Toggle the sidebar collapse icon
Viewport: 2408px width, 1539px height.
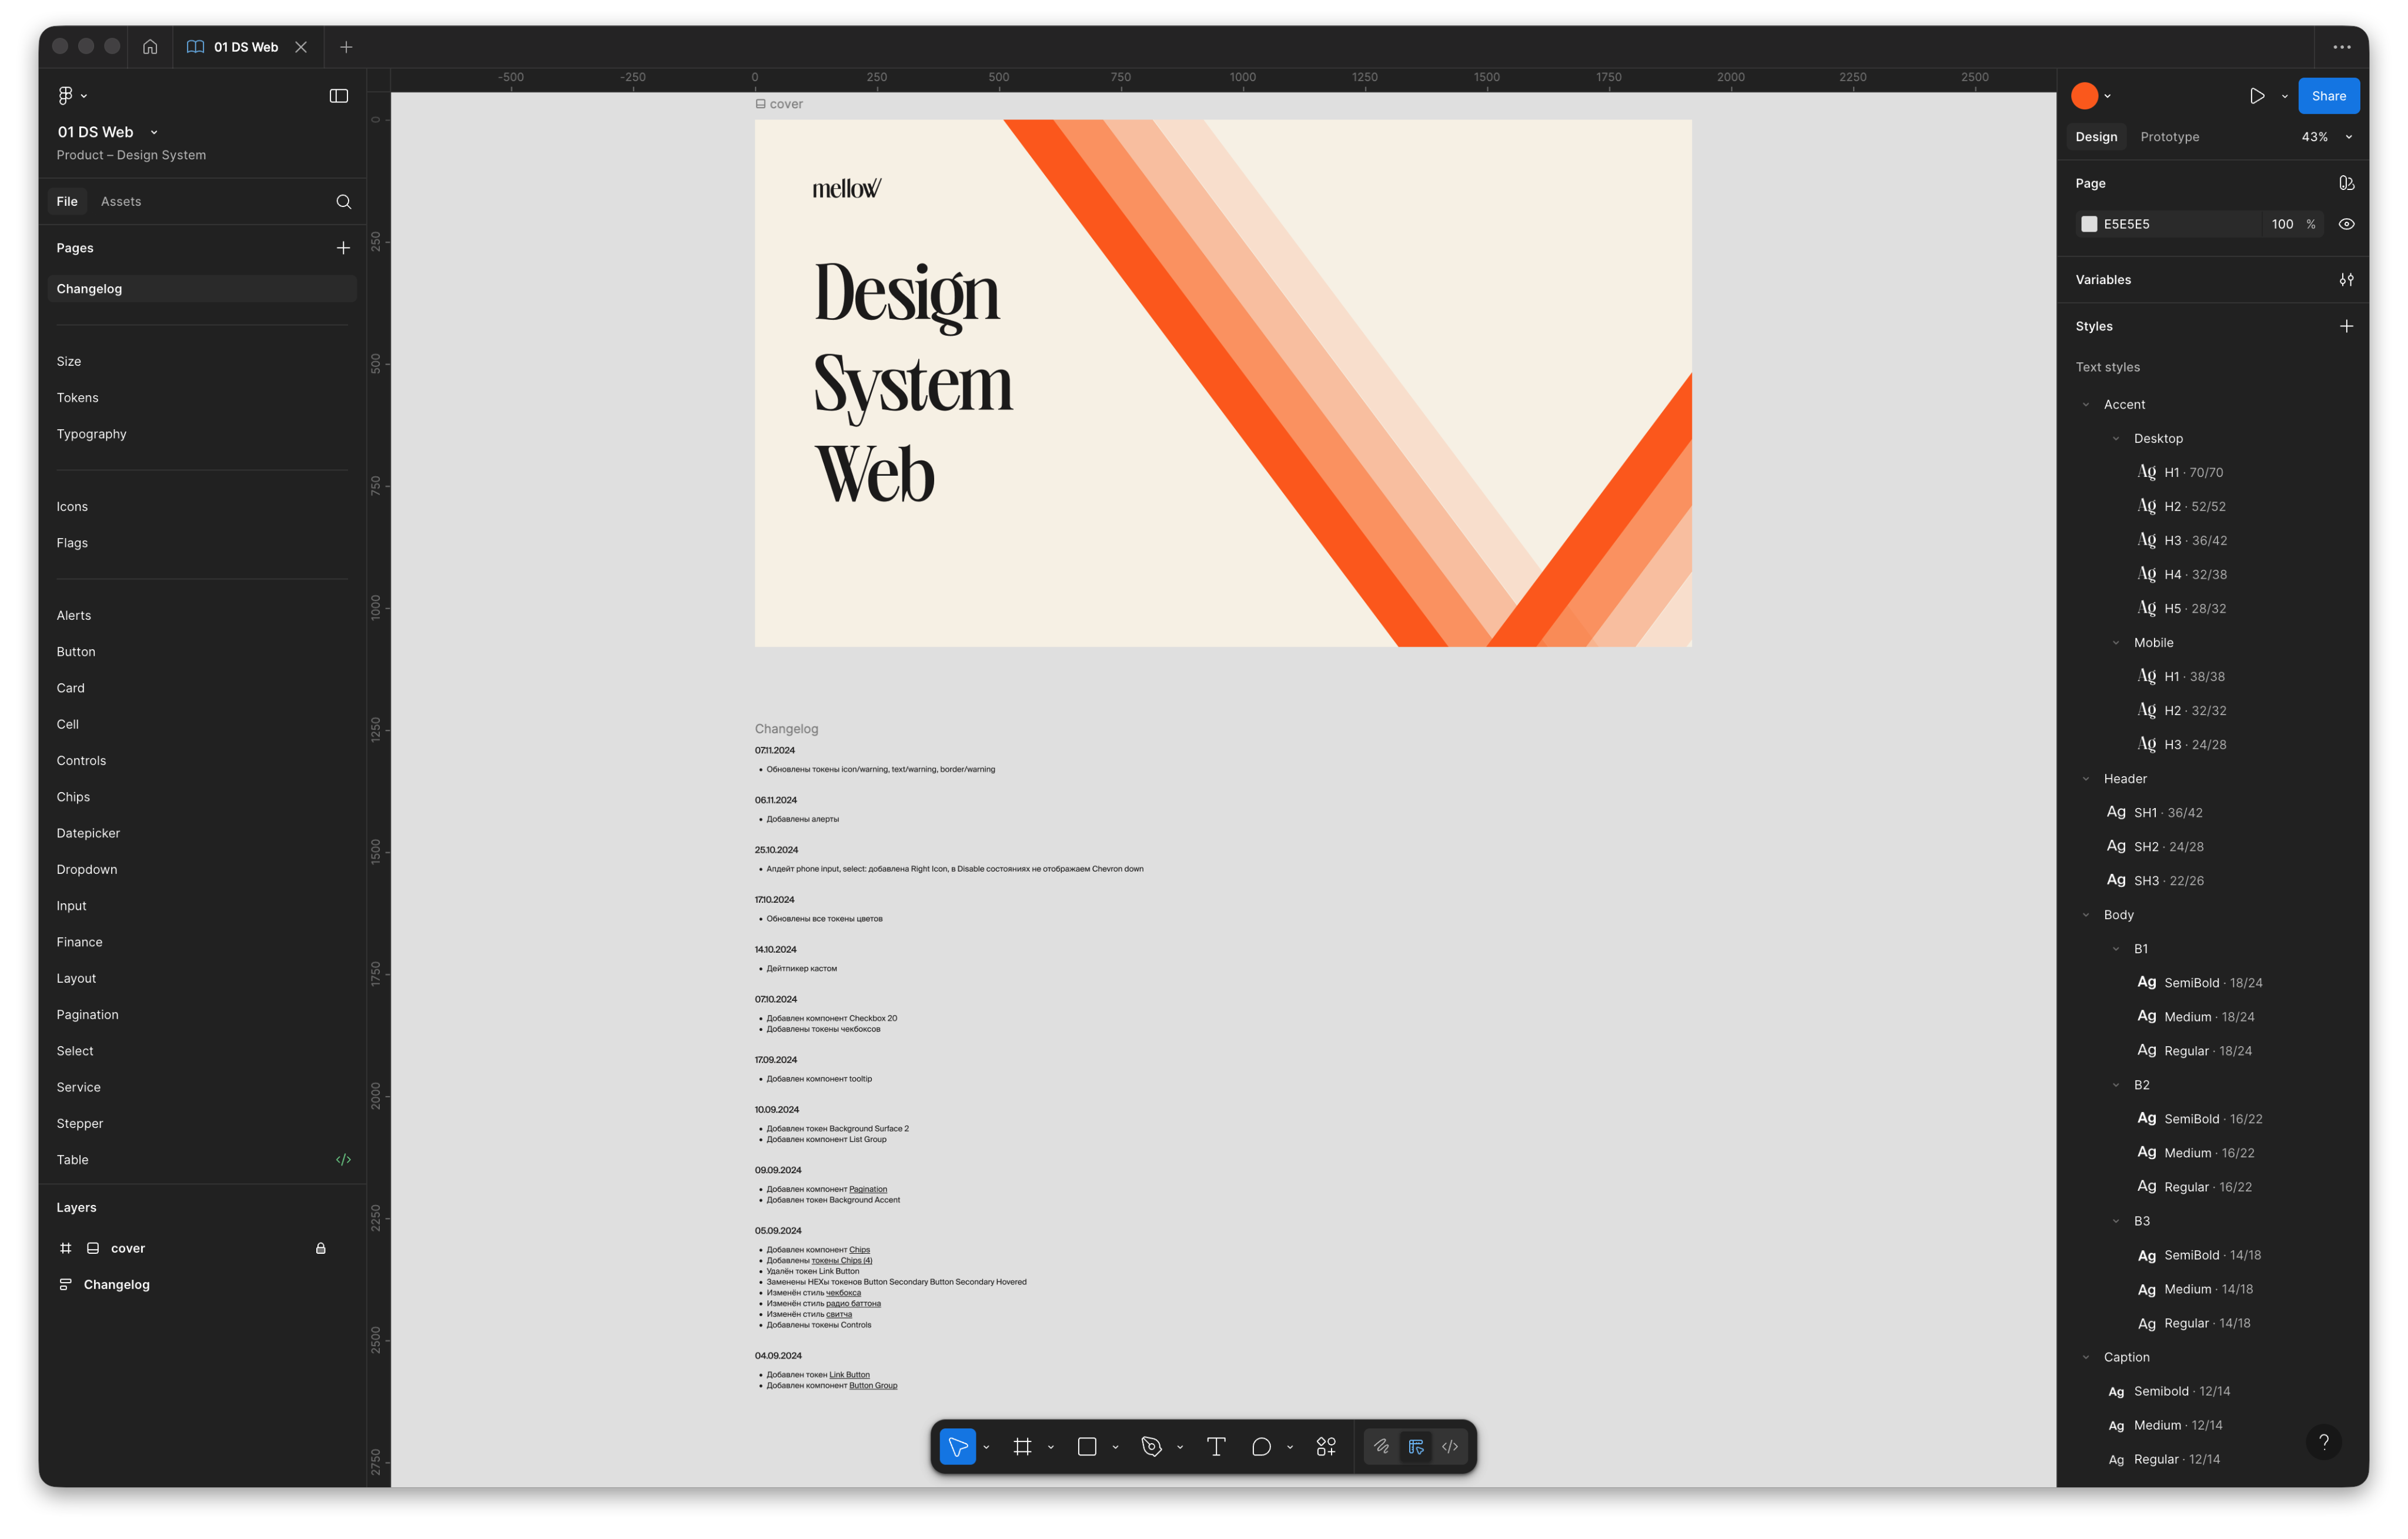(x=339, y=96)
